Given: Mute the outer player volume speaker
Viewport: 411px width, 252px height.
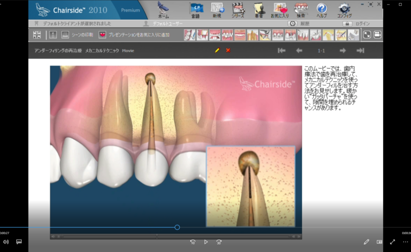Looking at the screenshot, I should (x=6, y=242).
